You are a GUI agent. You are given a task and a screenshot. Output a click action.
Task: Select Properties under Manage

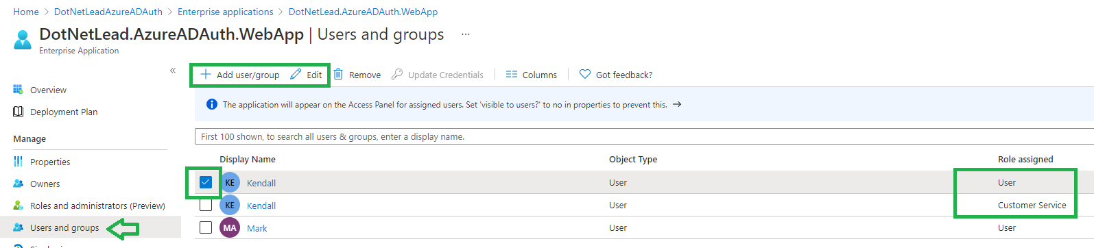[50, 162]
